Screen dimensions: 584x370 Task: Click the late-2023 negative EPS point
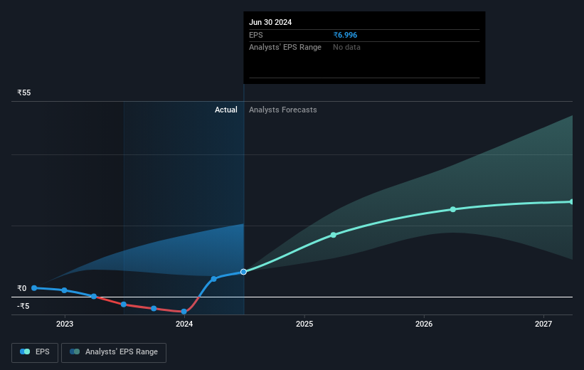154,309
